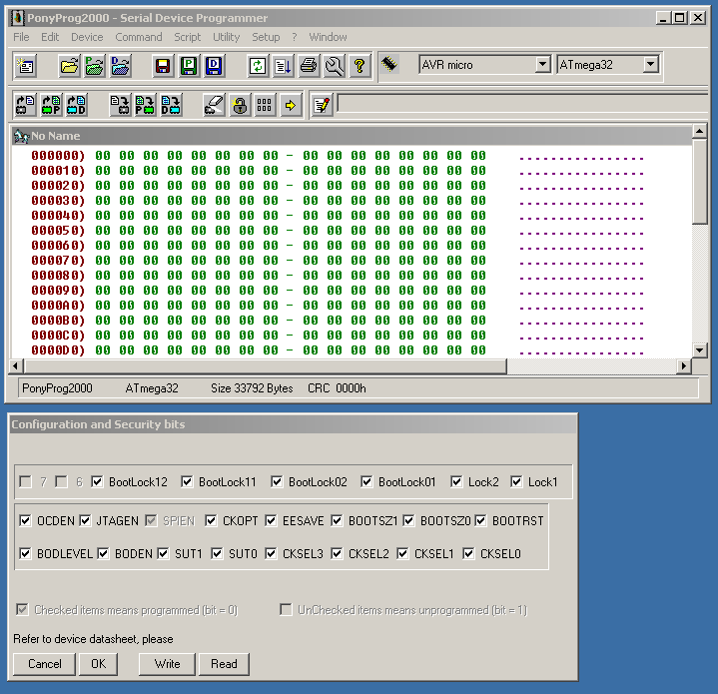Click the 'No Name' document title bar

tap(352, 136)
